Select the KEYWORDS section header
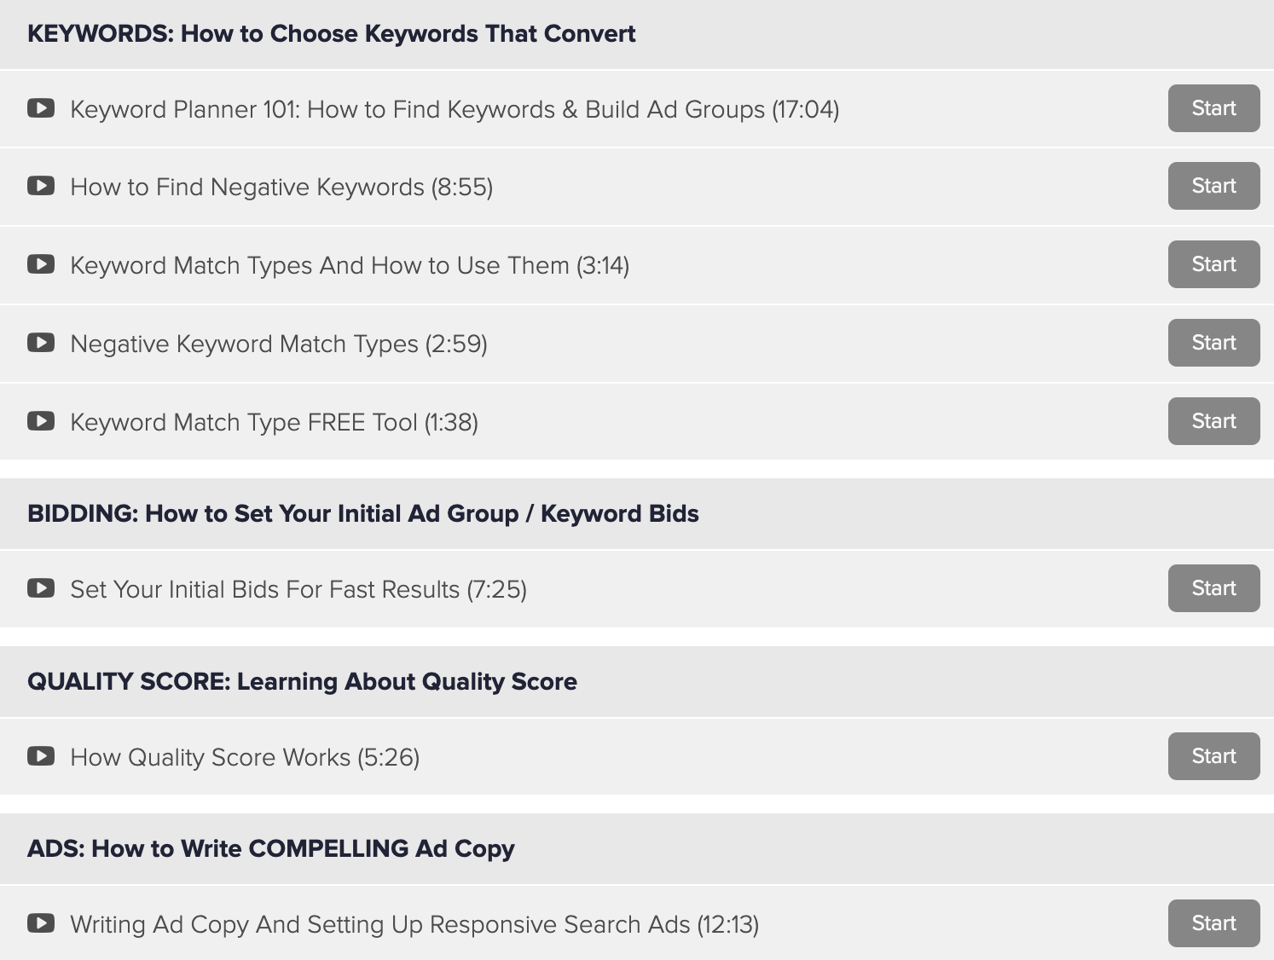The height and width of the screenshot is (960, 1274). [637, 34]
